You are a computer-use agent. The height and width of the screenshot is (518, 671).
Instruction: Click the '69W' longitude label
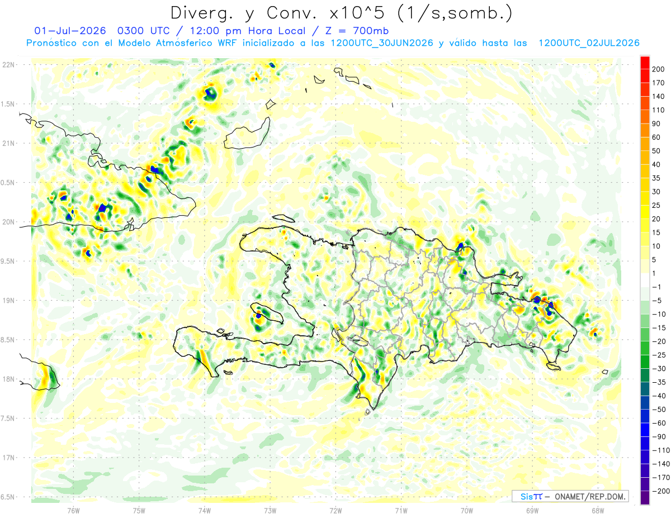[532, 510]
